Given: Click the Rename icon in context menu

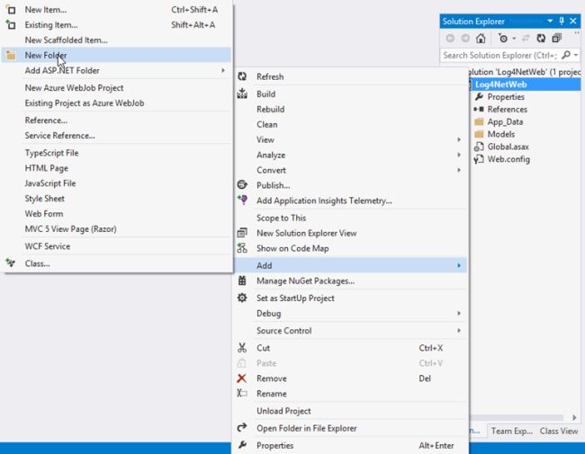Looking at the screenshot, I should click(x=242, y=393).
